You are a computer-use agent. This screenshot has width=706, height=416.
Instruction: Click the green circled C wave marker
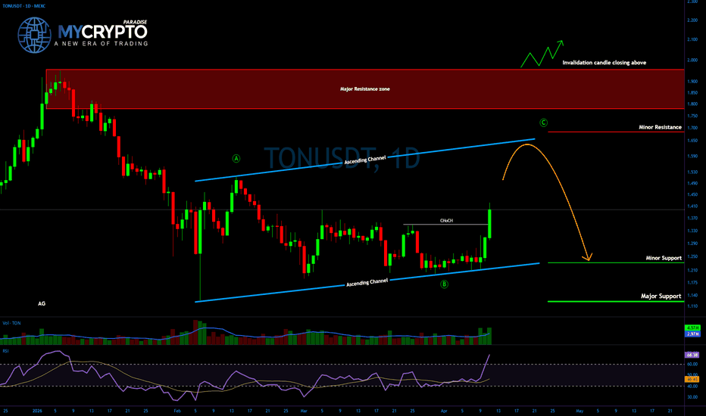click(543, 122)
